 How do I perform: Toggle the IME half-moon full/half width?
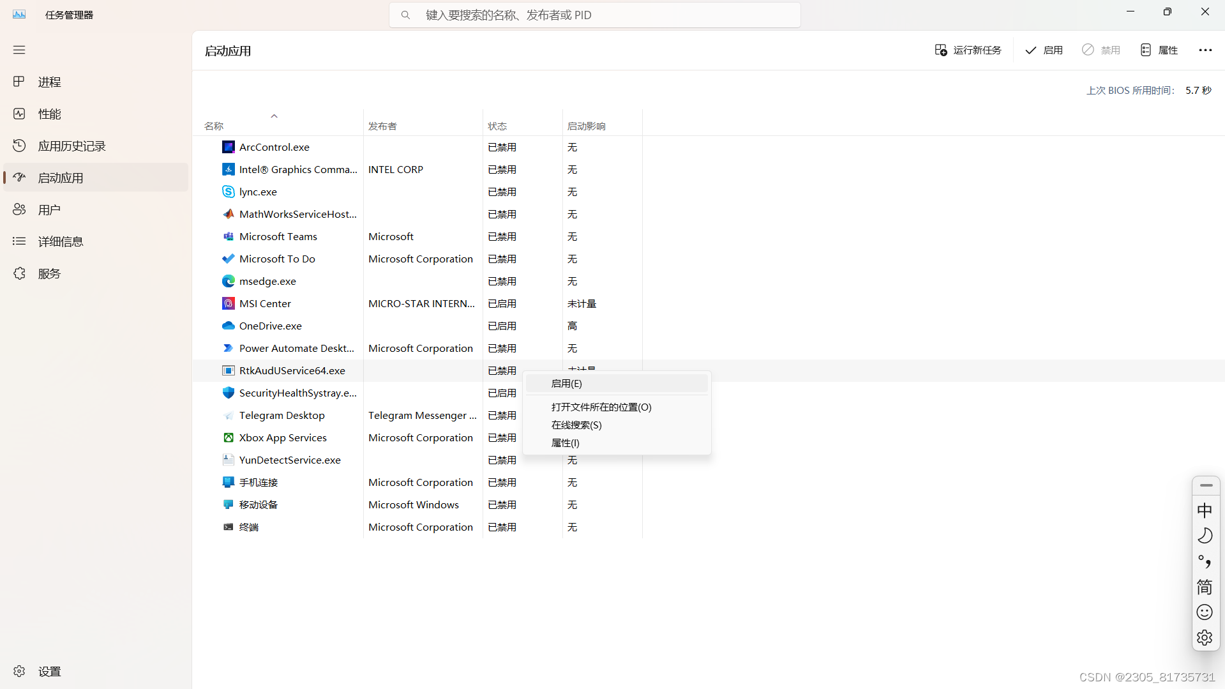tap(1205, 536)
